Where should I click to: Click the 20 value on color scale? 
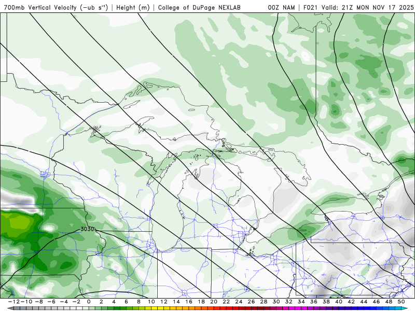pos(214,302)
